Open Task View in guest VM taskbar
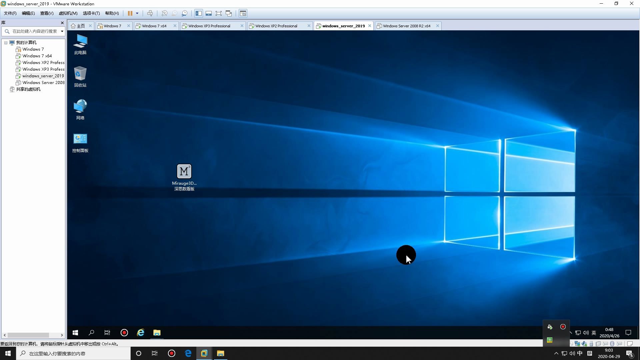This screenshot has width=640, height=360. (x=107, y=333)
